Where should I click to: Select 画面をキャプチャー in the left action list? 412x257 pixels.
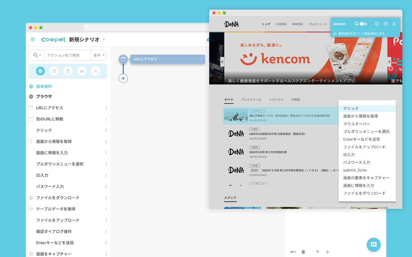[54, 254]
